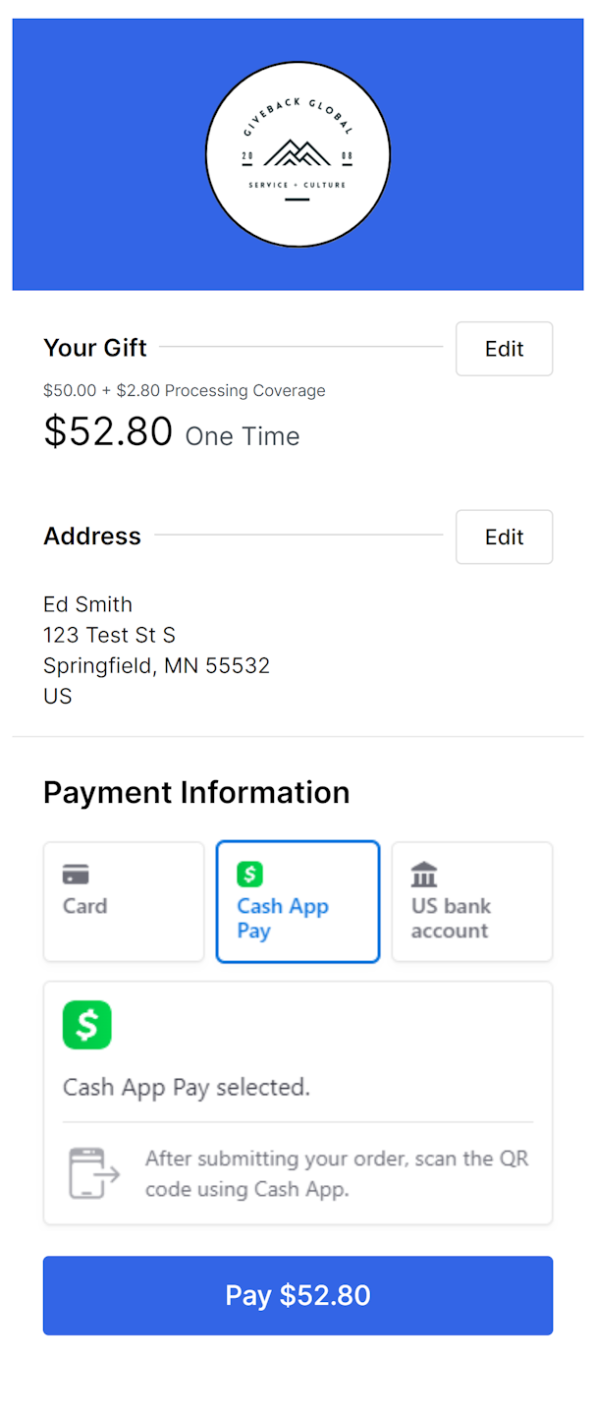
Task: Click the mountain emblem inside the logo
Action: (x=298, y=152)
